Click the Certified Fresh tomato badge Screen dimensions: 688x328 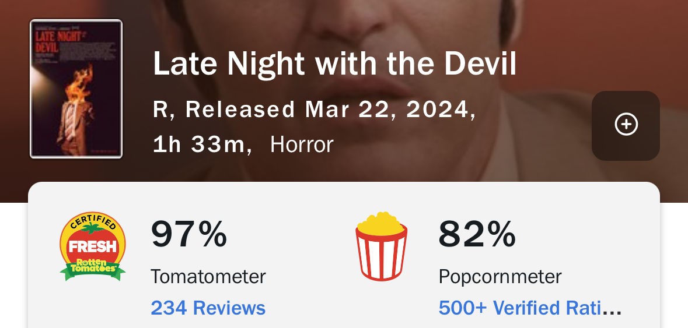(x=92, y=246)
